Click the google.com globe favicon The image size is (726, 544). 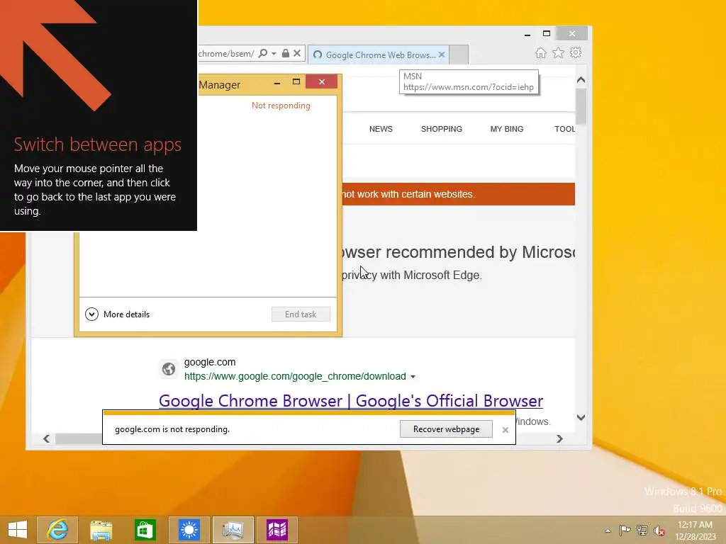pos(169,368)
